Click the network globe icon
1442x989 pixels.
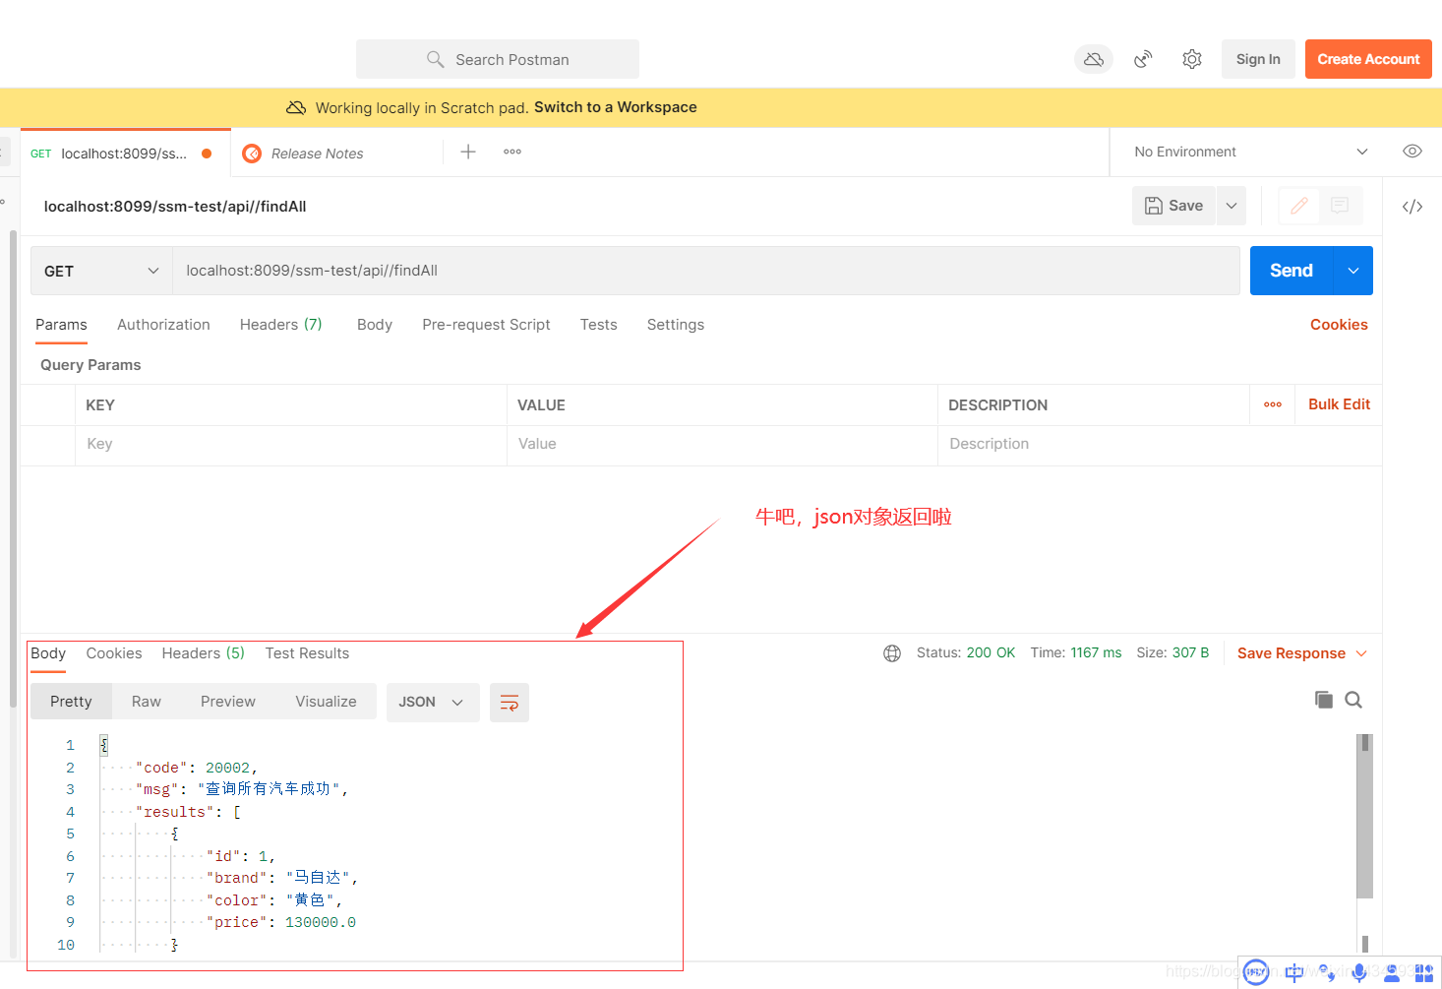[892, 653]
